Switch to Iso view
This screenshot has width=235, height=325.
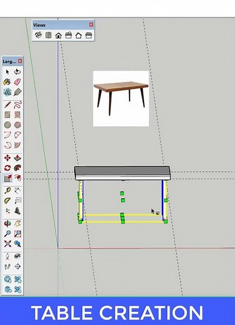(38, 35)
